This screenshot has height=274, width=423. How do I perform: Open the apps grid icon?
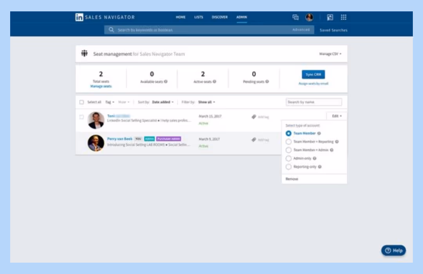coord(343,17)
